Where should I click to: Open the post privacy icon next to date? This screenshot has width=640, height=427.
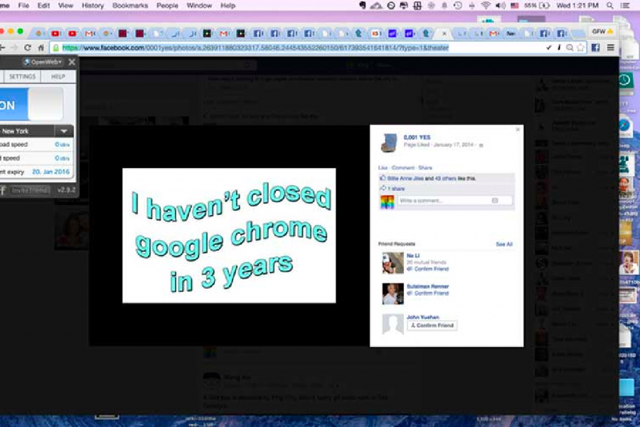click(481, 145)
